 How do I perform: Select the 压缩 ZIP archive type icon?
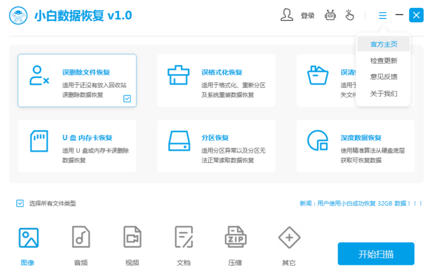click(x=235, y=238)
